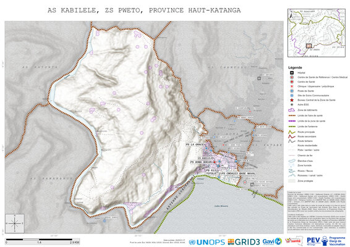This screenshot has width=350, height=247.
Task: Click the inset locator map thumbnail
Action: [x=316, y=33]
